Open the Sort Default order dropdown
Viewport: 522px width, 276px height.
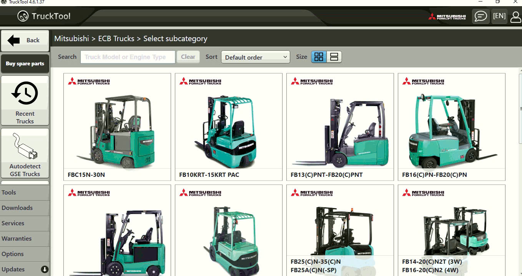(256, 57)
